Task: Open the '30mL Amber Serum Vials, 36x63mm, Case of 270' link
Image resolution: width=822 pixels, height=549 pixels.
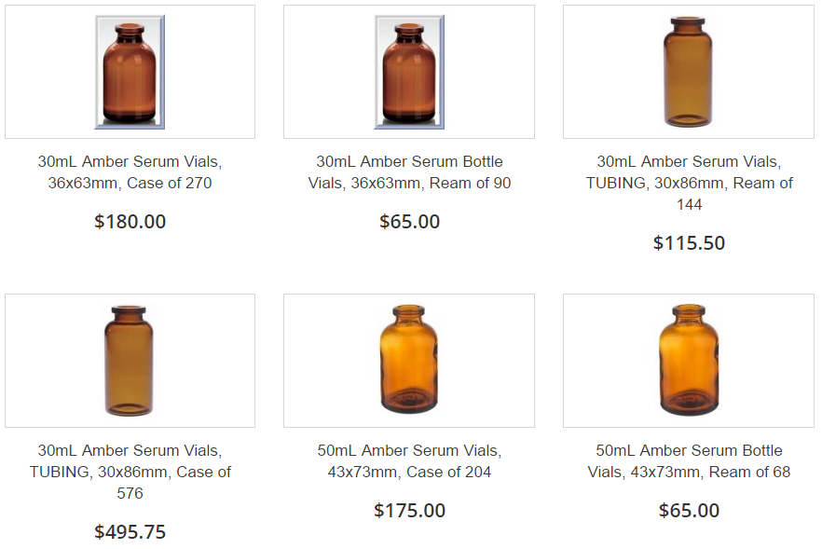Action: (x=130, y=172)
